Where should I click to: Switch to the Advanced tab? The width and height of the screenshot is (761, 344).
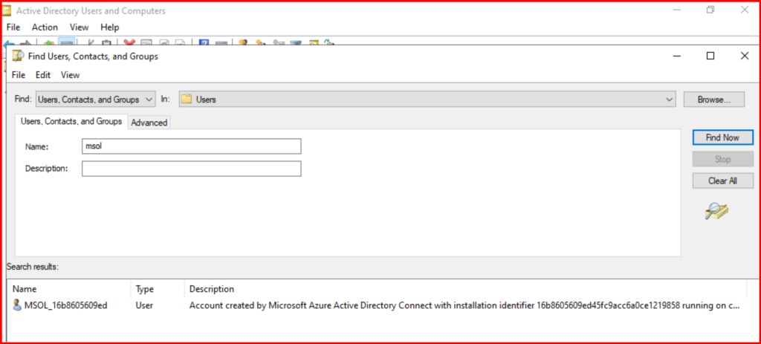[x=149, y=123]
